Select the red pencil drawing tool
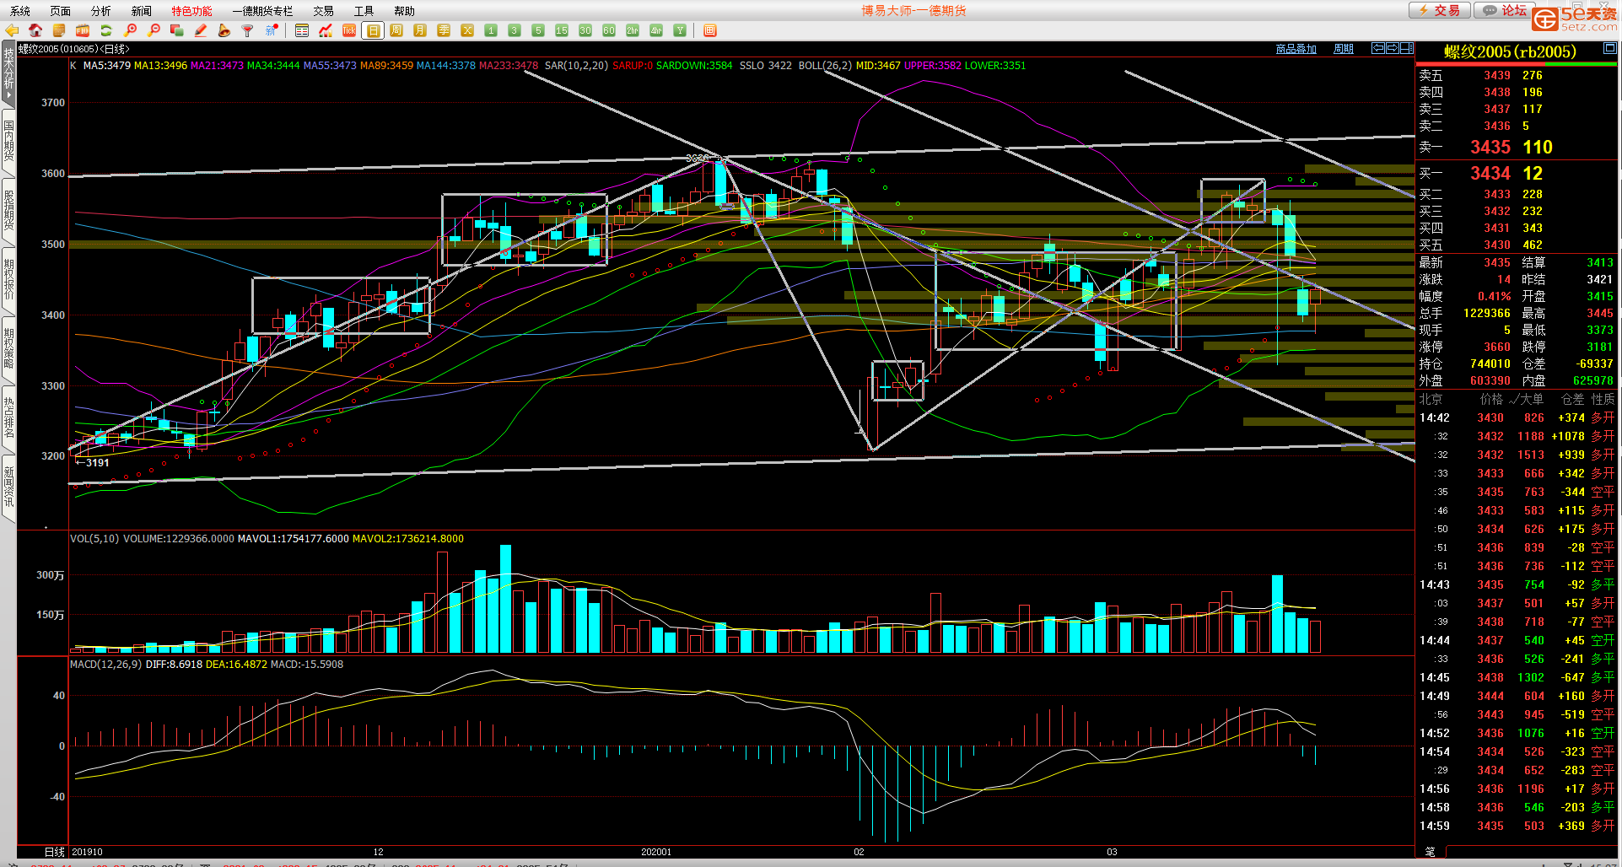 pyautogui.click(x=201, y=30)
